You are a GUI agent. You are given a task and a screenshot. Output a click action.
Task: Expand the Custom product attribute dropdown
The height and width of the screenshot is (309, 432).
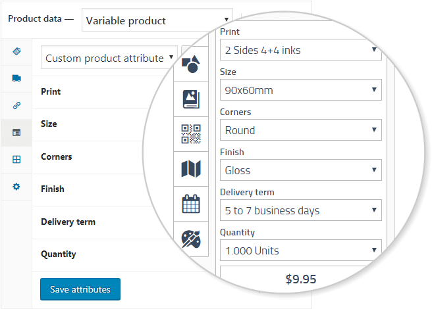[x=109, y=57]
